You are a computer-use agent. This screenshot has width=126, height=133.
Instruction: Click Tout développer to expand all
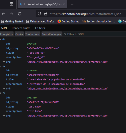click(x=52, y=34)
